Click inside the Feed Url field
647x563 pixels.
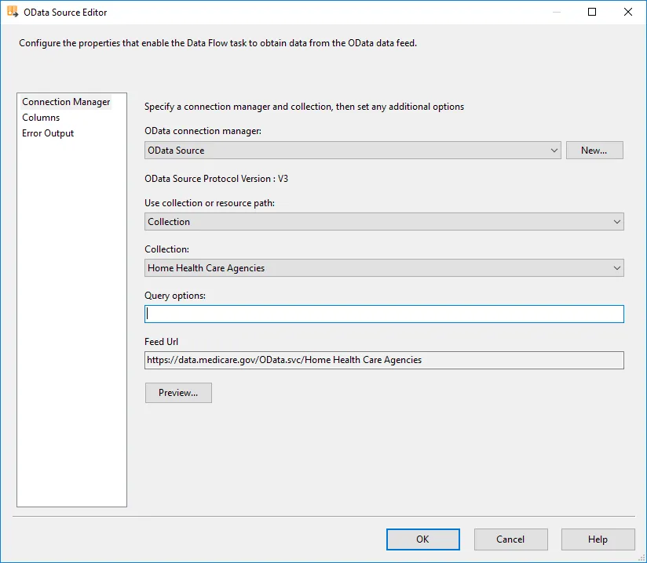click(384, 360)
